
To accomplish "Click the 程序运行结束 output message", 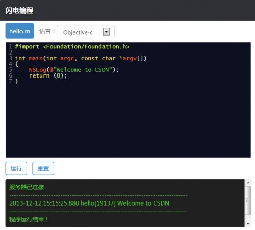I will (x=29, y=219).
